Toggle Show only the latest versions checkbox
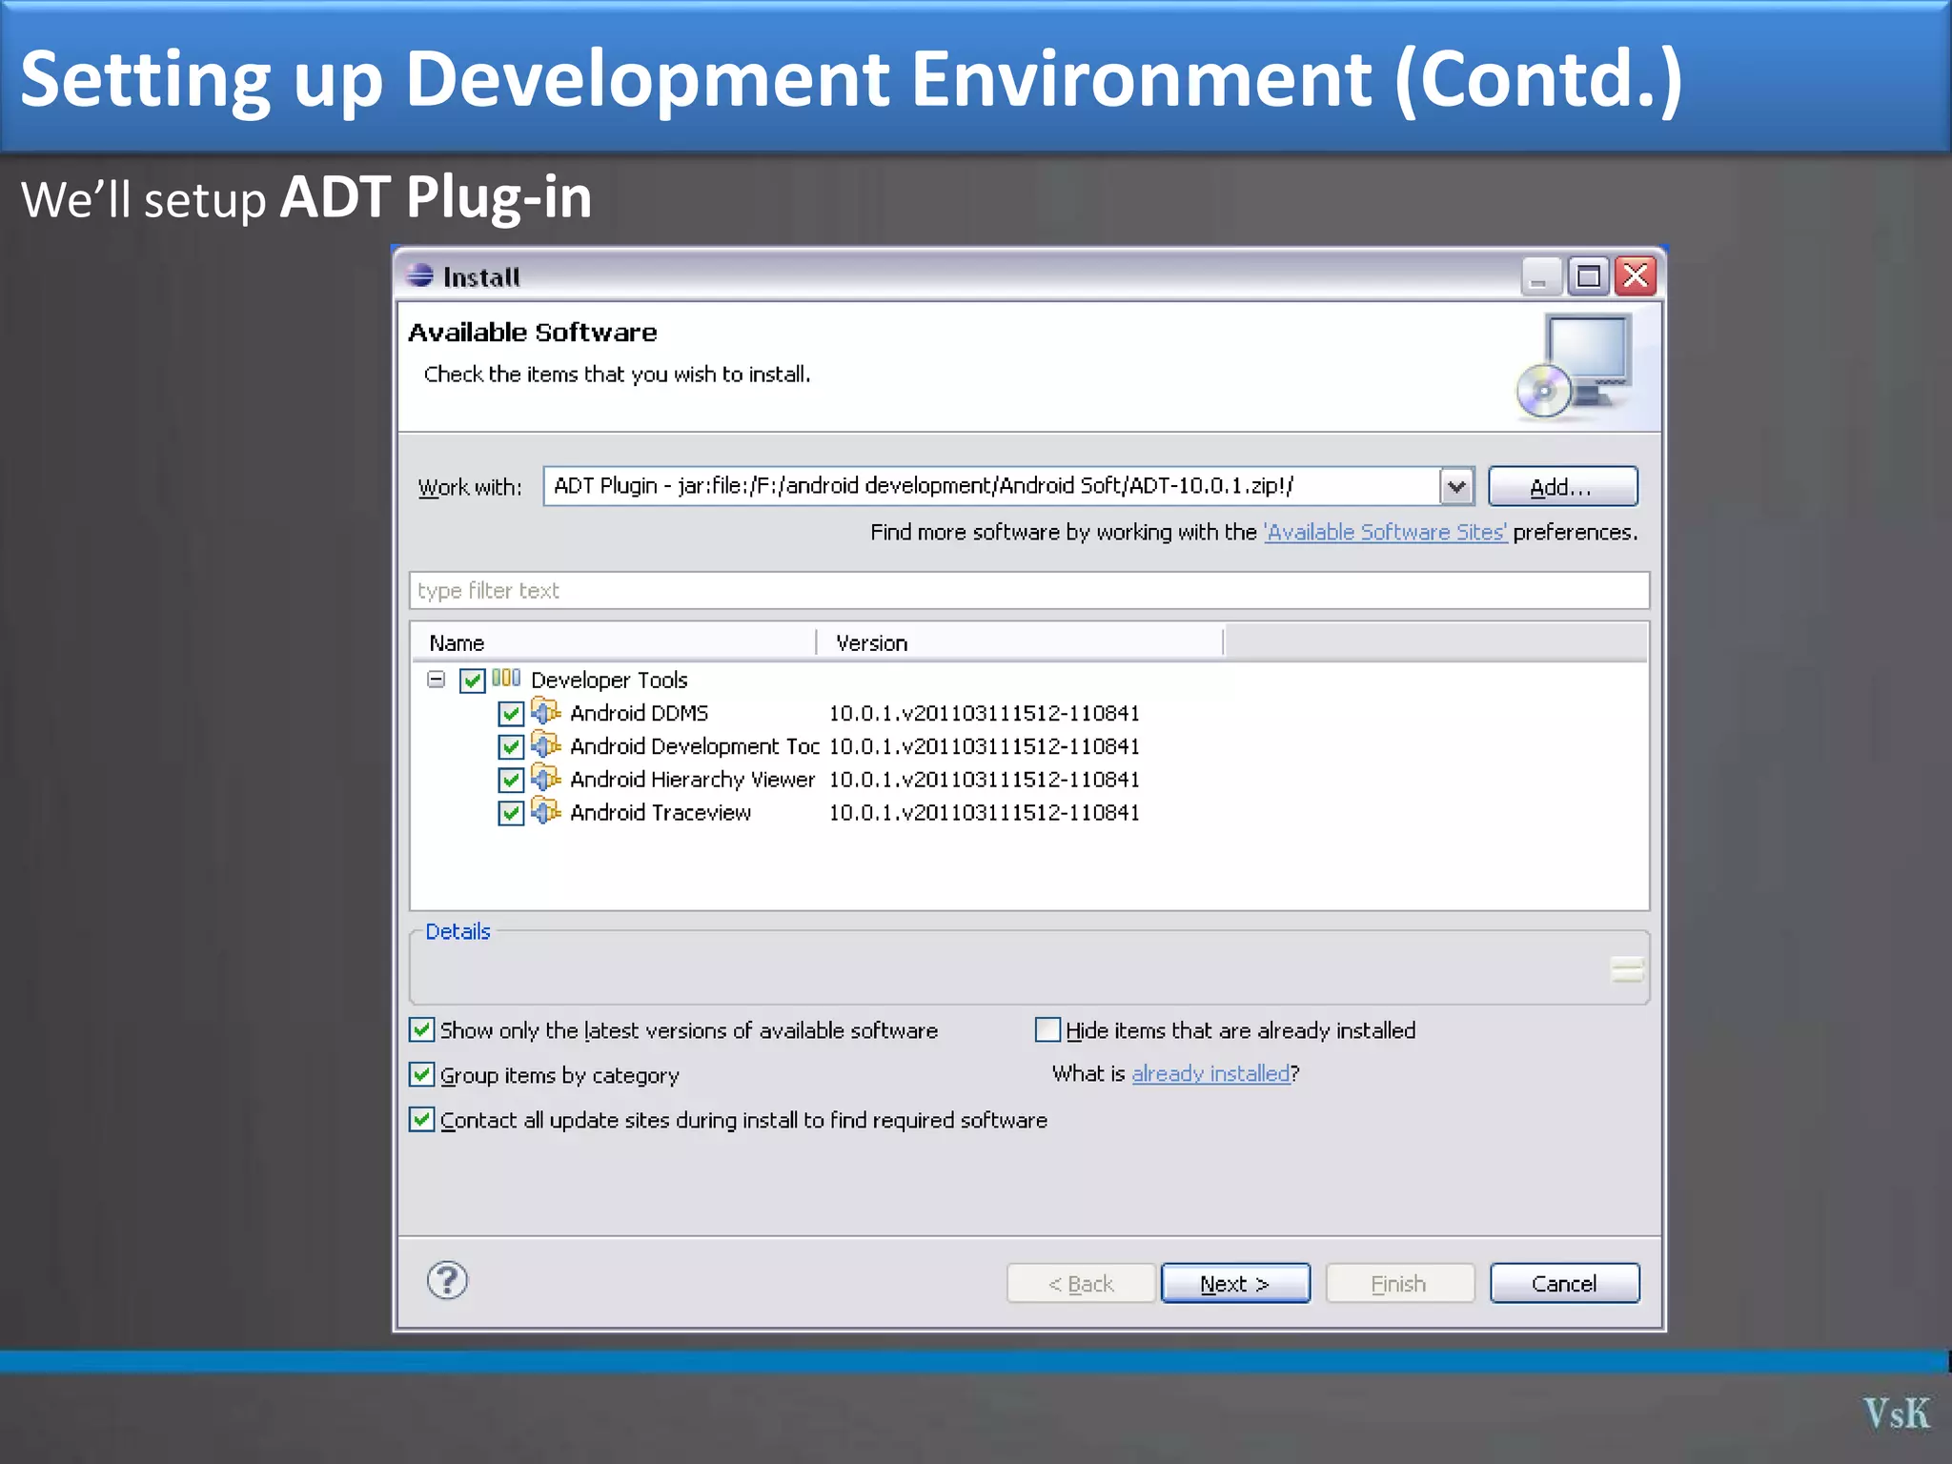1952x1464 pixels. click(x=422, y=1029)
